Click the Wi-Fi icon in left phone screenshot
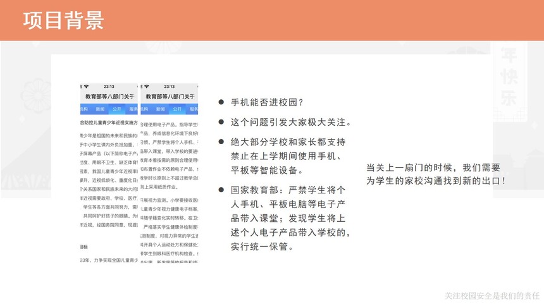544x306 pixels. pos(85,87)
